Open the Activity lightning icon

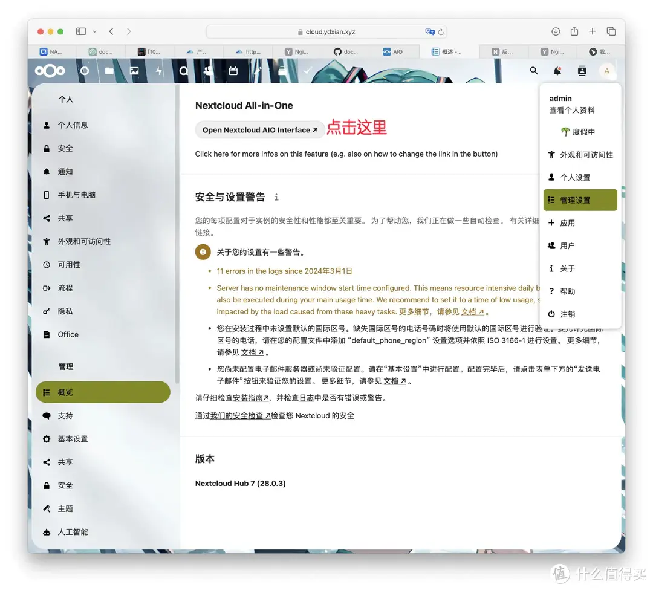point(158,71)
